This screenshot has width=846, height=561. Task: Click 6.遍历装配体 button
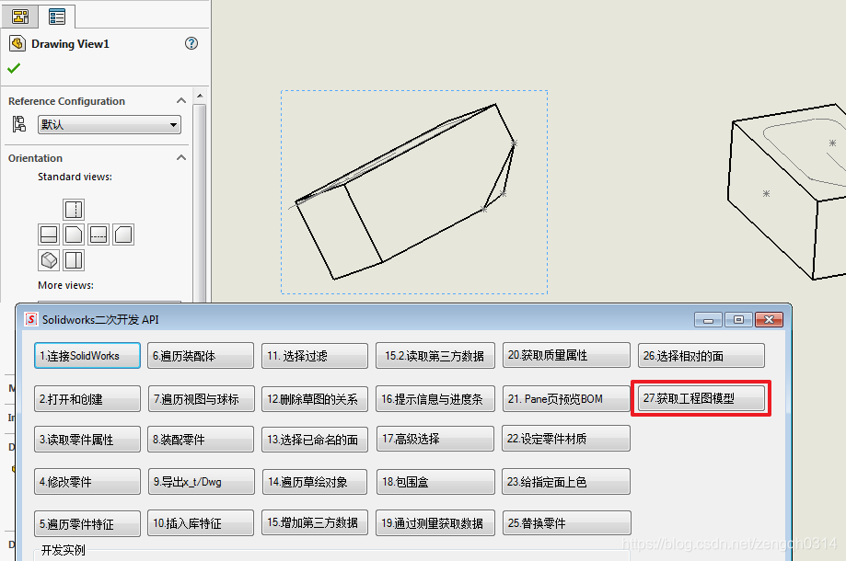point(201,356)
